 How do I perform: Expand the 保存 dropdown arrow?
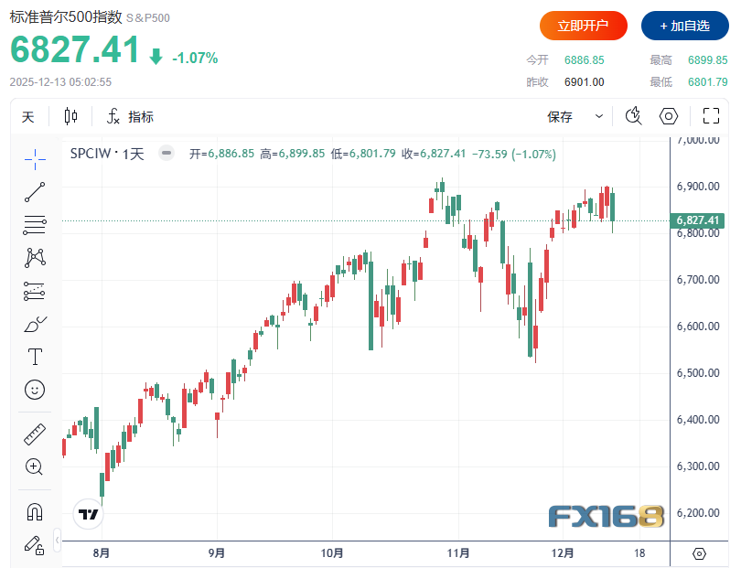[599, 116]
